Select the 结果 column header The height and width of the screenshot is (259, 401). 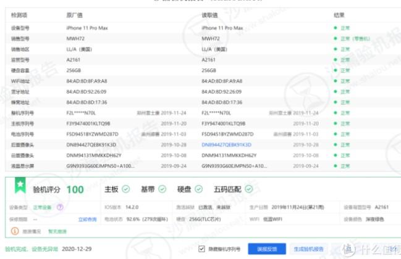coord(339,15)
